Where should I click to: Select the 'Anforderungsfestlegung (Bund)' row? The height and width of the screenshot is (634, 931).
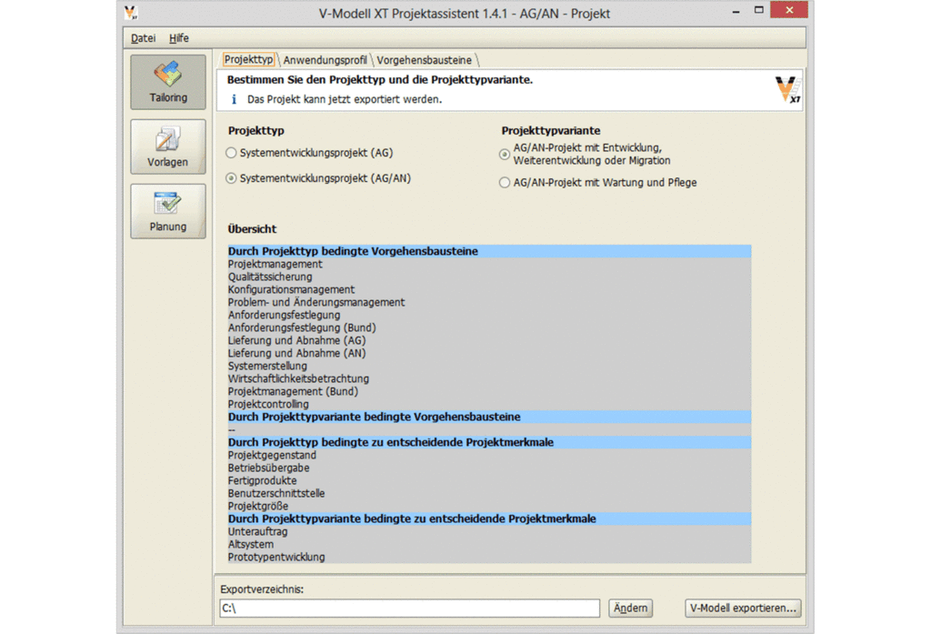click(489, 328)
